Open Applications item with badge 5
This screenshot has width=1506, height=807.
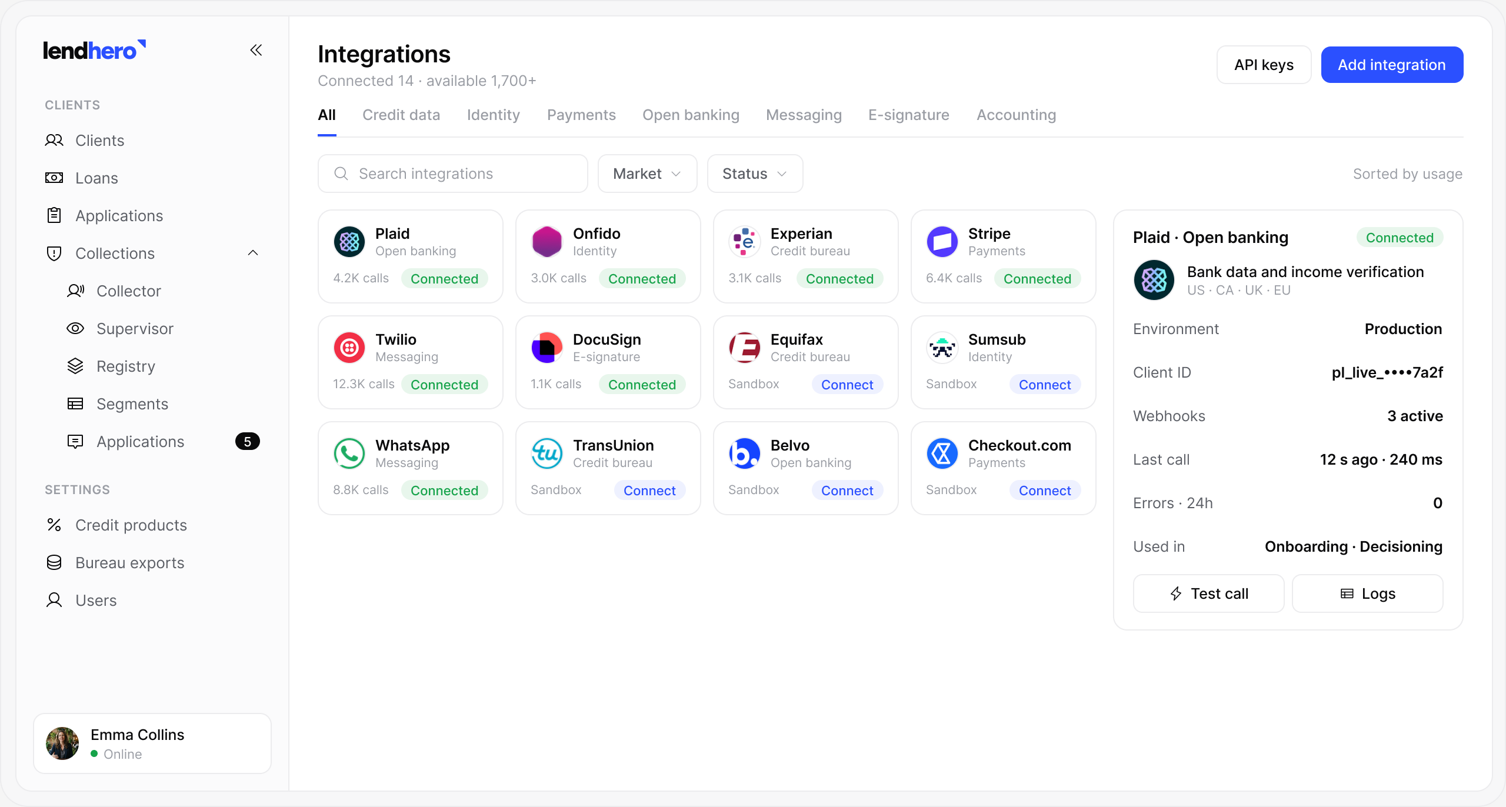point(162,442)
